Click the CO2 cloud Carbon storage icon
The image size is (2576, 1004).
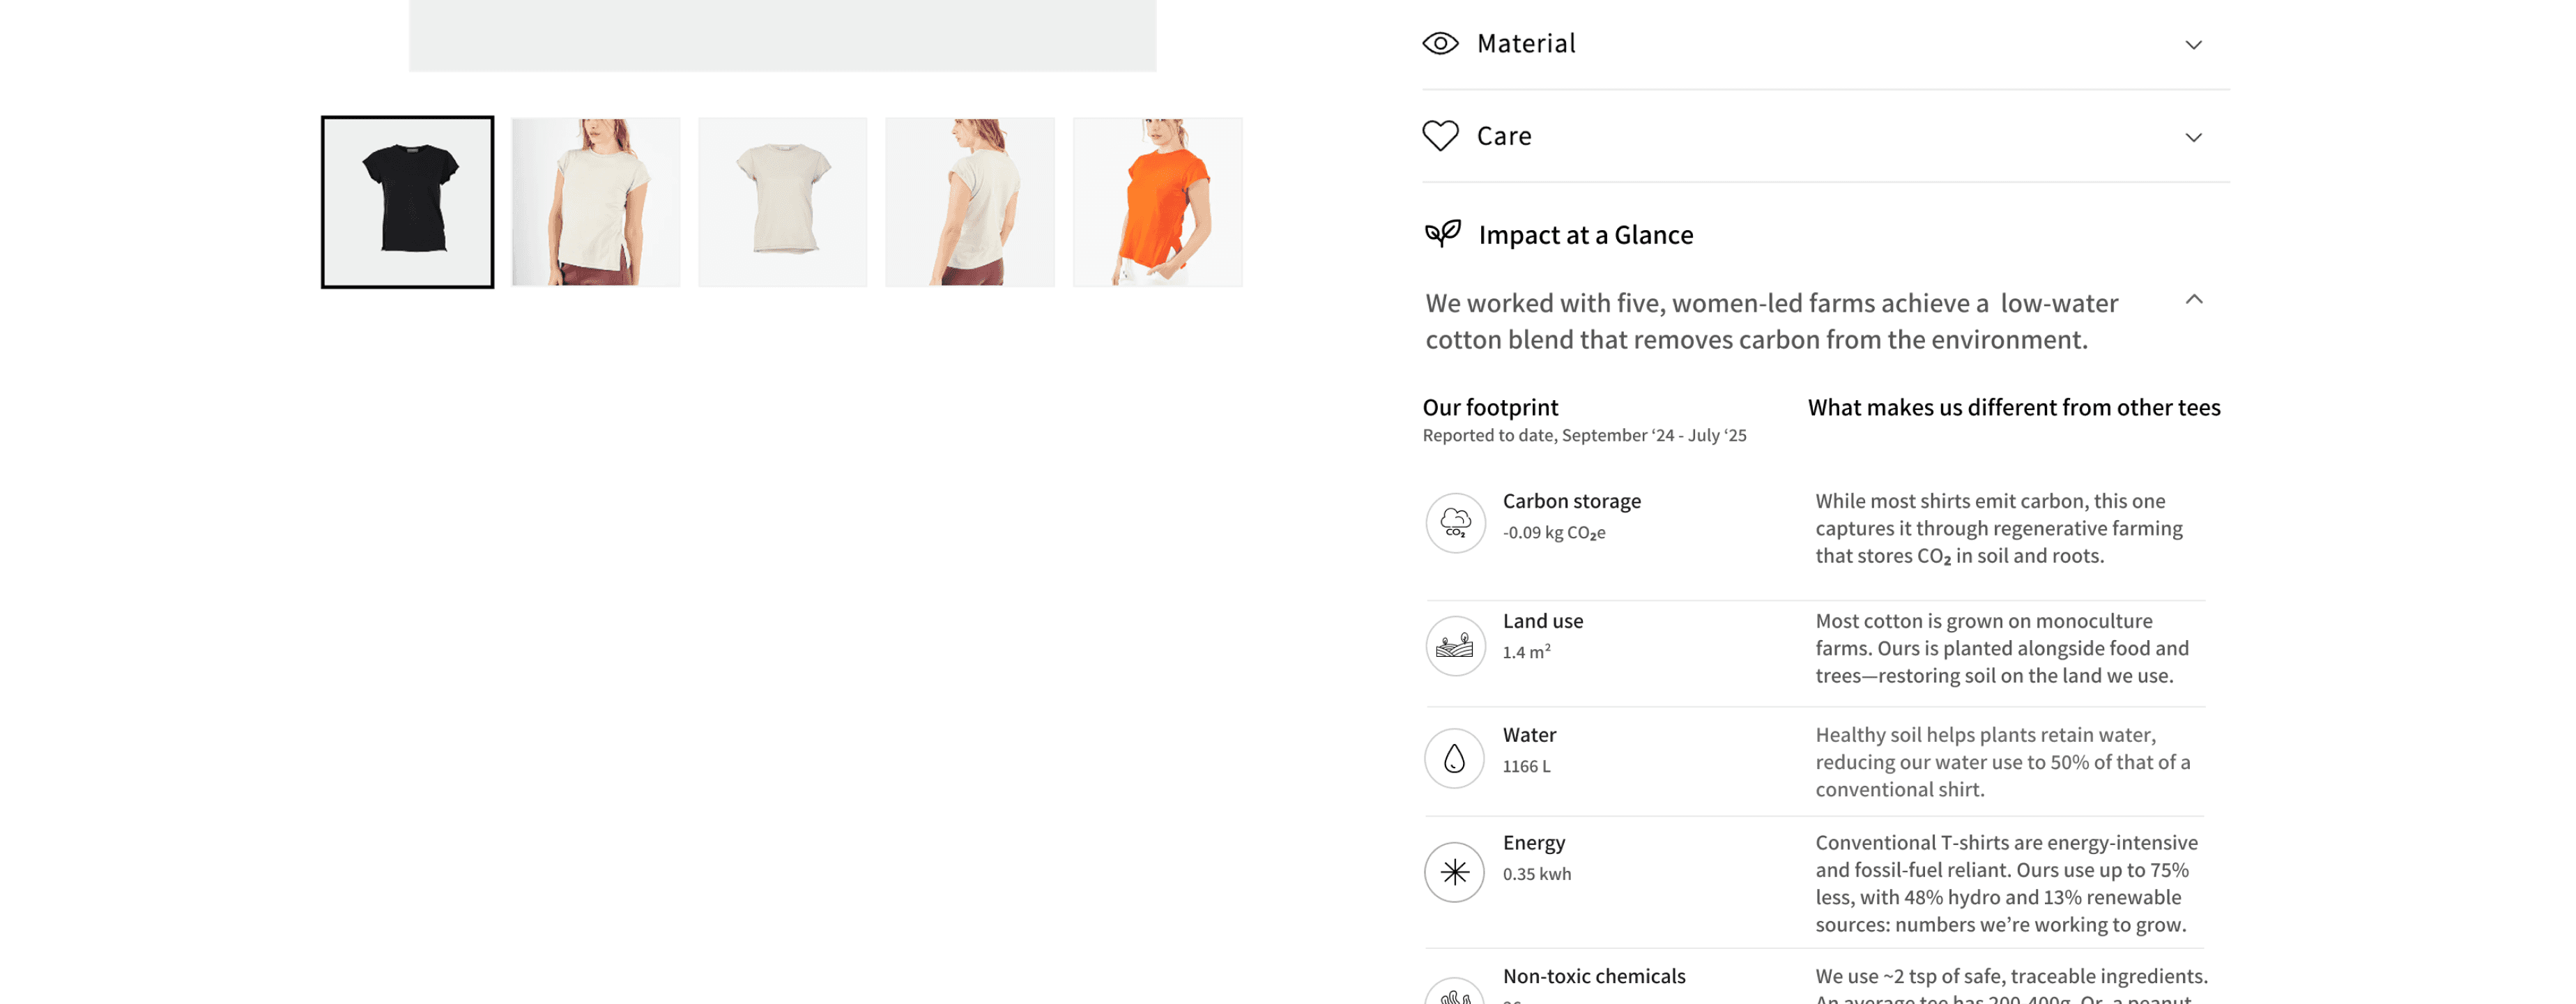tap(1455, 522)
